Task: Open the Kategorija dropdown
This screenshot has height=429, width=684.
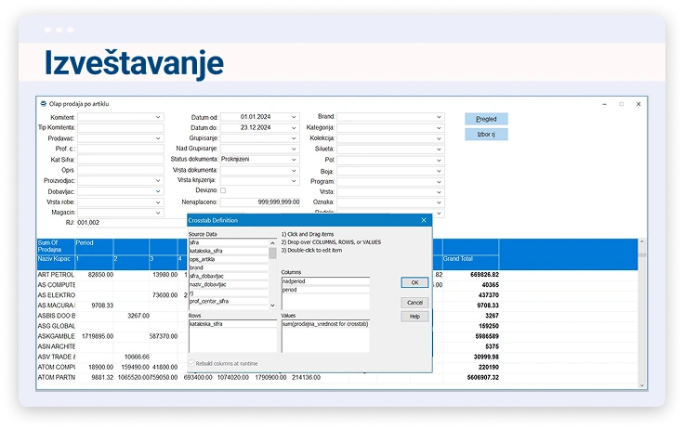Action: tap(439, 127)
